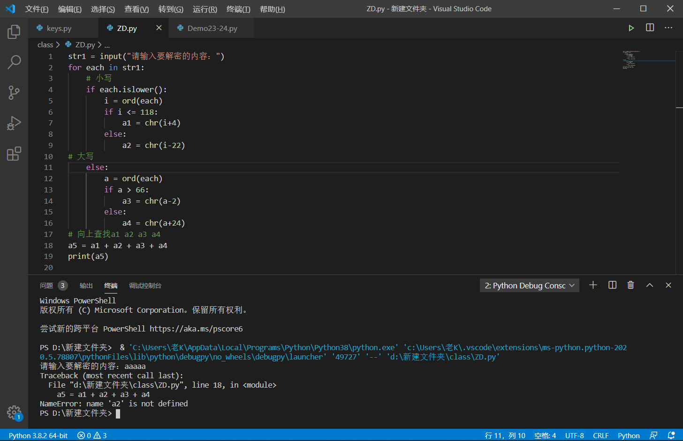
Task: Open the Explorer view in activity bar
Action: tap(14, 32)
